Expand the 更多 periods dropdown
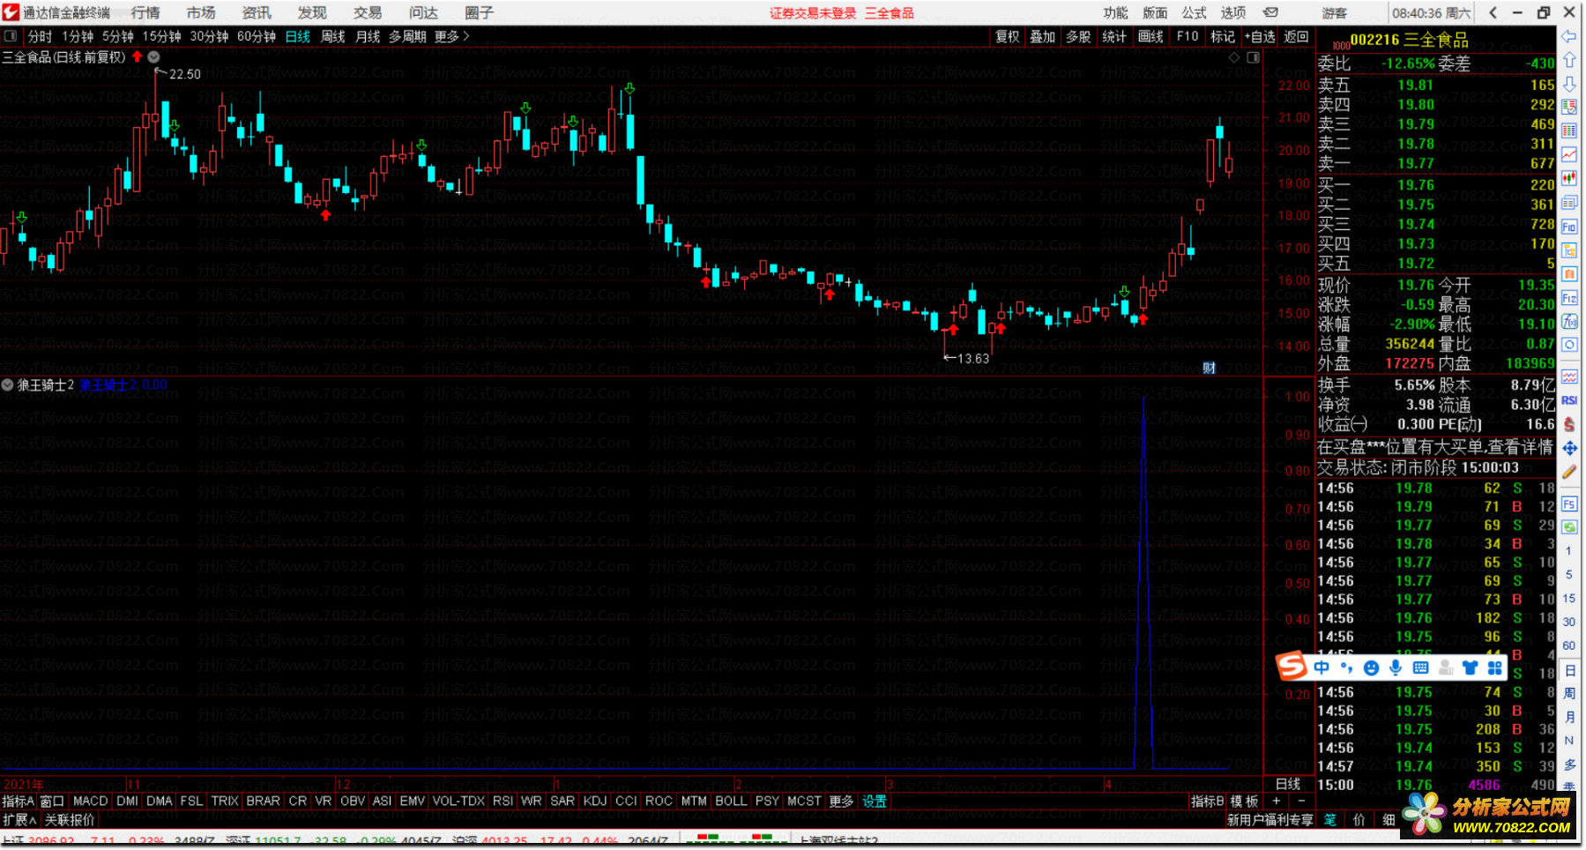The width and height of the screenshot is (1586, 850). point(451,36)
